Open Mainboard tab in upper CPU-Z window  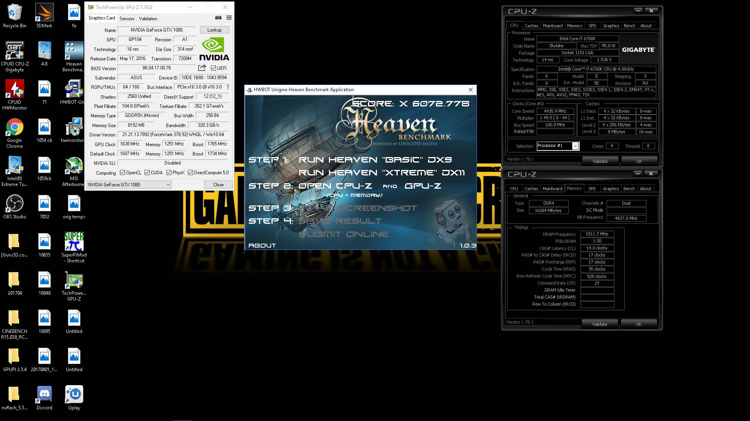(x=553, y=26)
